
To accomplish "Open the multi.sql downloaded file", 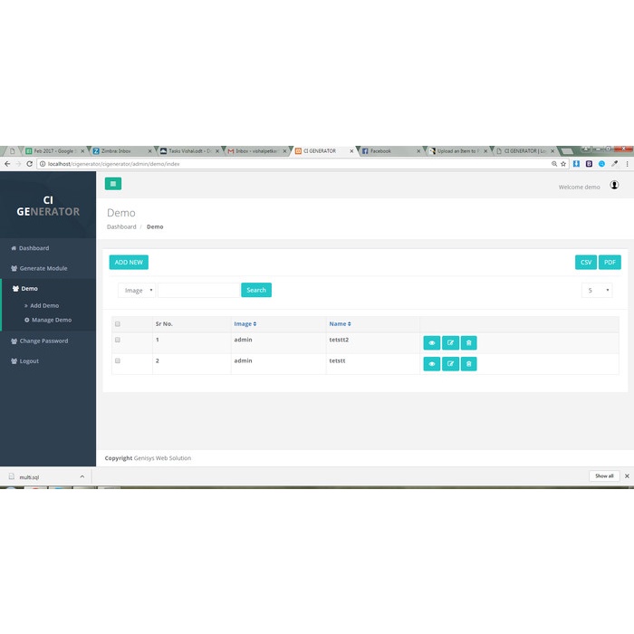I will [x=29, y=477].
